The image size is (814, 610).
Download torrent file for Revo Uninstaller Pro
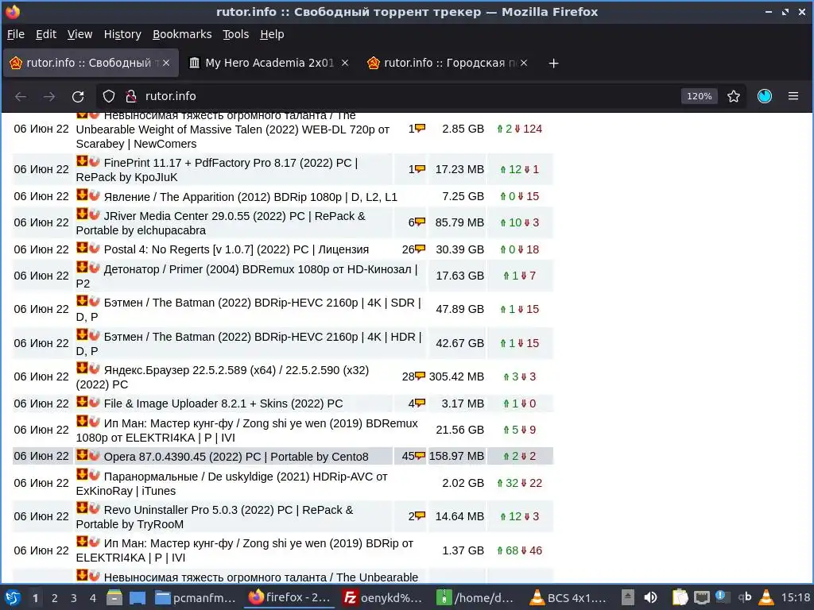pos(82,508)
